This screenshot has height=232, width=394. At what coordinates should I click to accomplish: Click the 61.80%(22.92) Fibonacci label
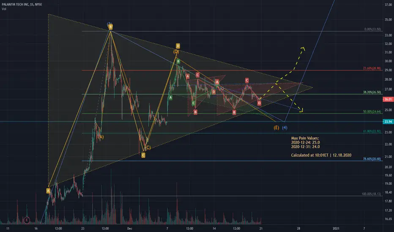click(372, 131)
